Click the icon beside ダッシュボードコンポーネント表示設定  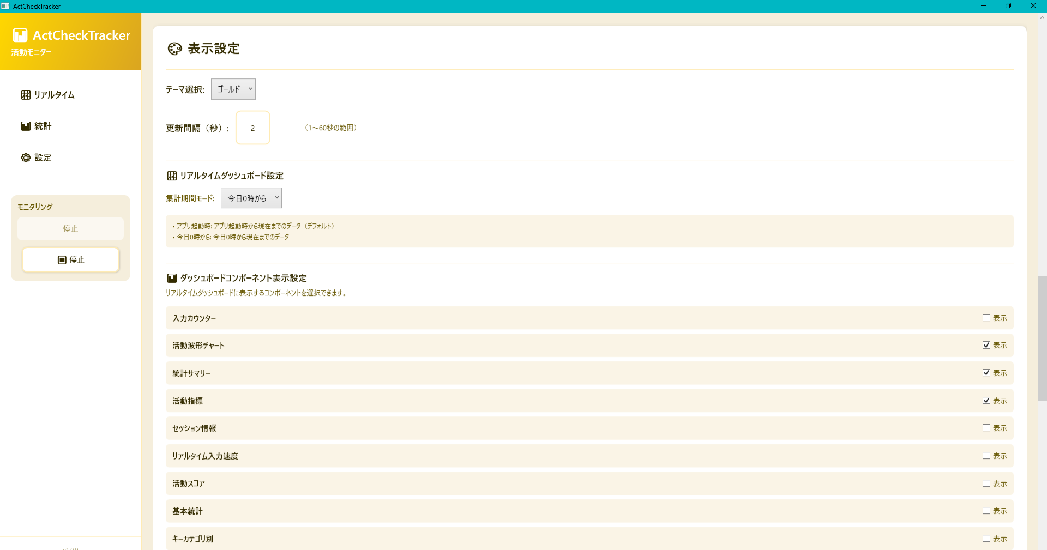[x=171, y=278]
